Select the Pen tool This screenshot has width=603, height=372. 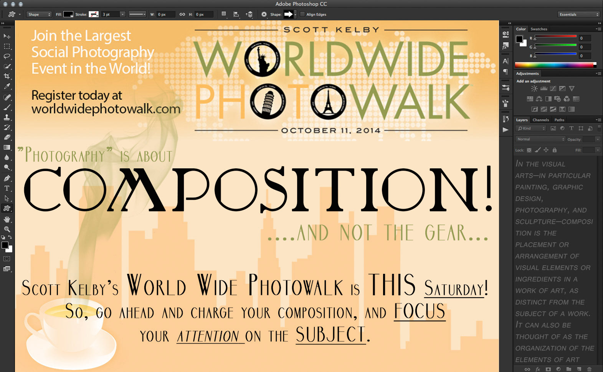click(x=7, y=178)
